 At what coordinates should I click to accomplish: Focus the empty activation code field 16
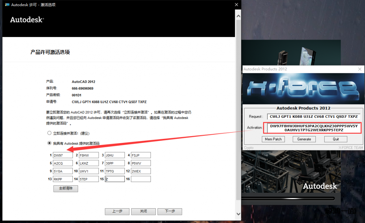tap(140, 179)
